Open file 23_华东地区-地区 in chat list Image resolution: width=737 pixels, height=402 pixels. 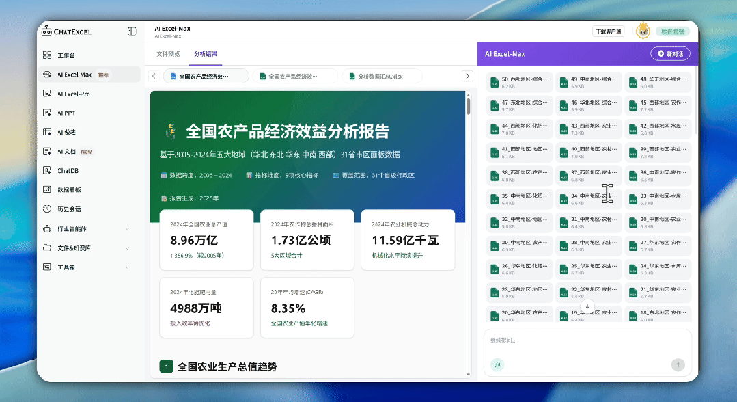pos(519,293)
